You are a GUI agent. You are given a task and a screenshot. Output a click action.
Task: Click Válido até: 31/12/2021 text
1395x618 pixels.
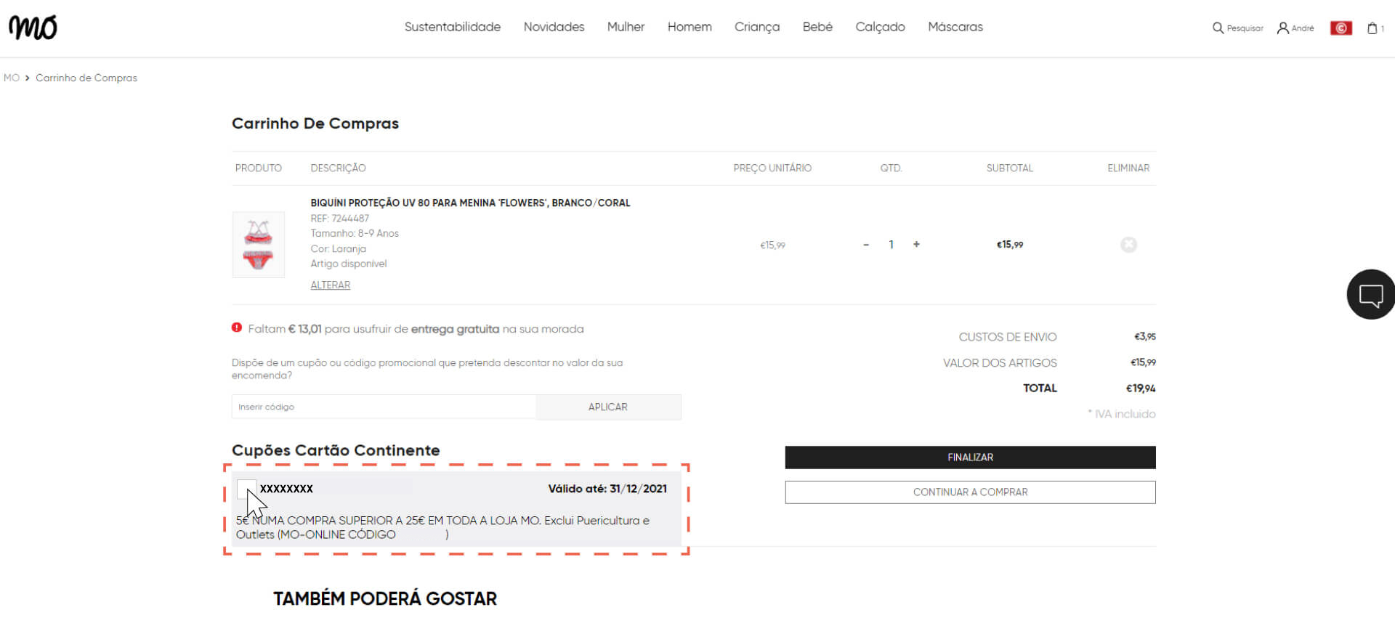tap(607, 489)
